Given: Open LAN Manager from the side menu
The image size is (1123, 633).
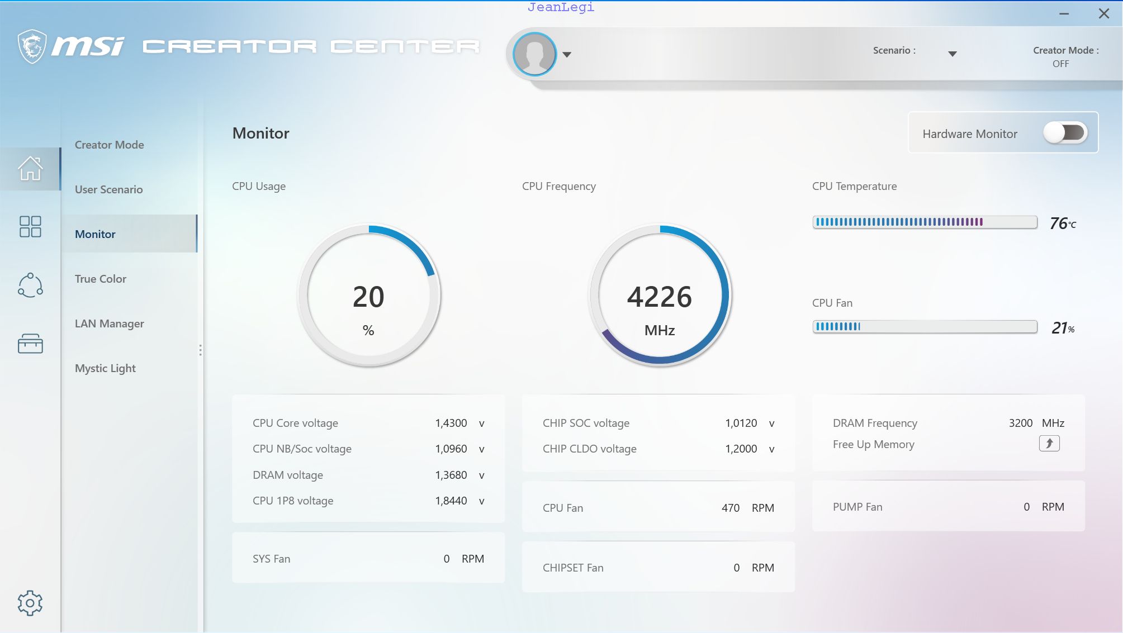Looking at the screenshot, I should pyautogui.click(x=110, y=323).
